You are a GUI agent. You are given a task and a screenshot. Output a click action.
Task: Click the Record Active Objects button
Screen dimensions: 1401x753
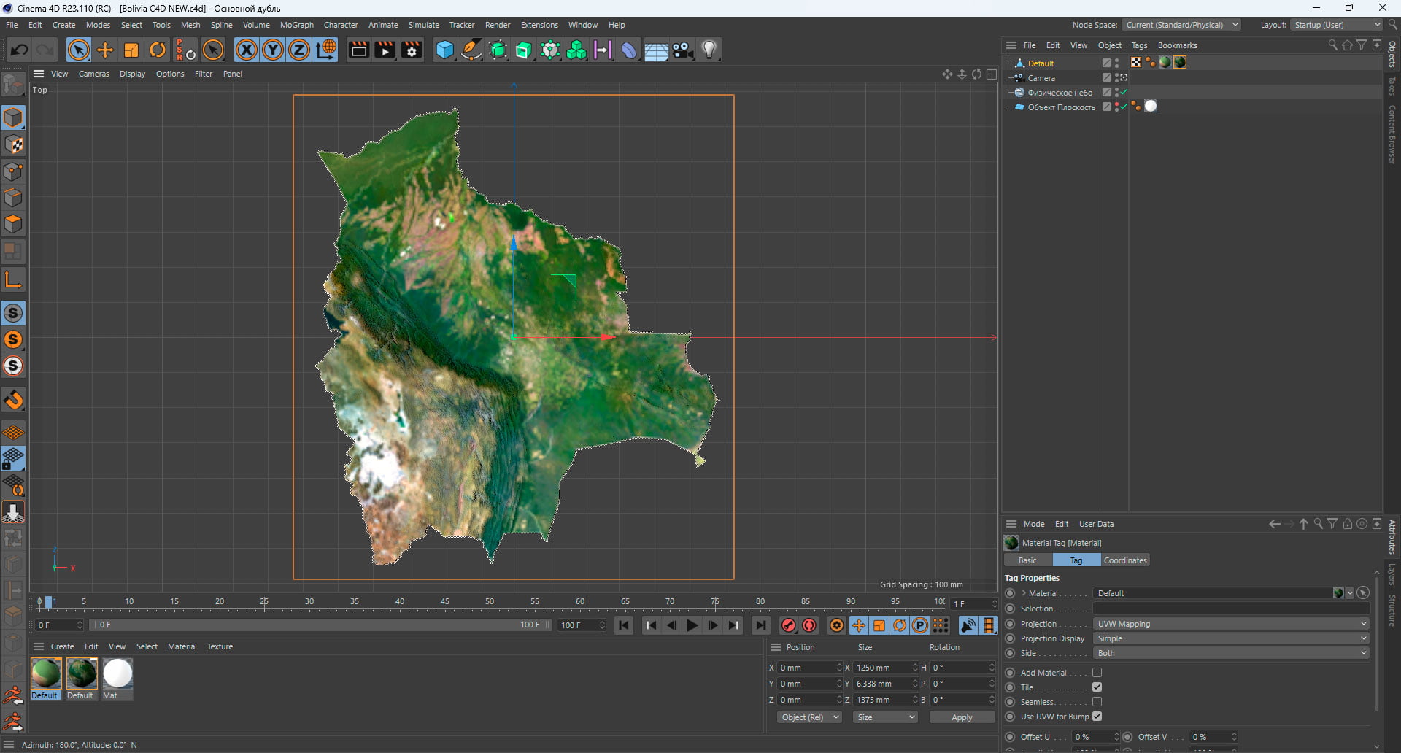point(789,625)
